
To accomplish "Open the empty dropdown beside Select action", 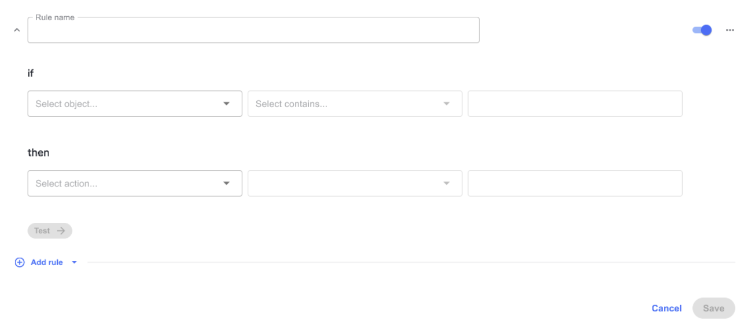I will pos(355,183).
